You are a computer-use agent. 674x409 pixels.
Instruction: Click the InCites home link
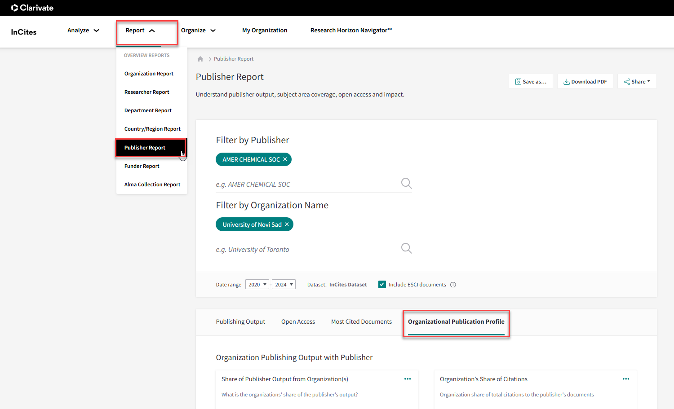point(24,32)
